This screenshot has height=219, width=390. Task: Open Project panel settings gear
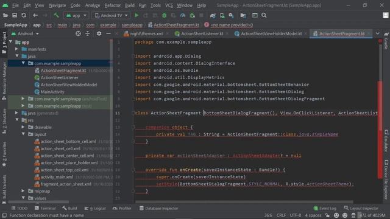pyautogui.click(x=99, y=33)
